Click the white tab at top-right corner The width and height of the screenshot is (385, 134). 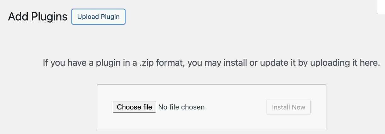(381, 7)
